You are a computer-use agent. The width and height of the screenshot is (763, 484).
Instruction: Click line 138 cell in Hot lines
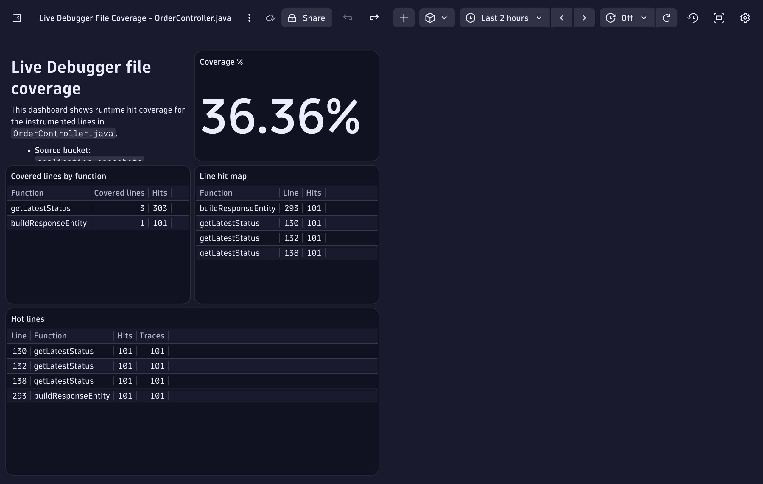[19, 381]
